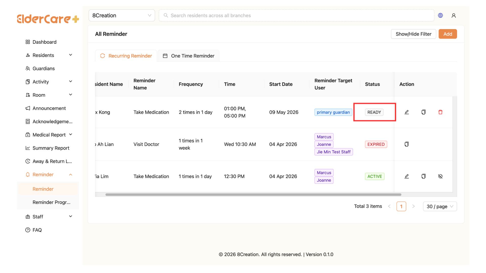This screenshot has width=486, height=273.
Task: Expand the Staff menu
Action: [x=71, y=216]
